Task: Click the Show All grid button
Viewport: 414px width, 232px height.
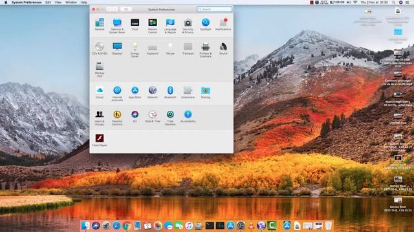Action: point(126,9)
